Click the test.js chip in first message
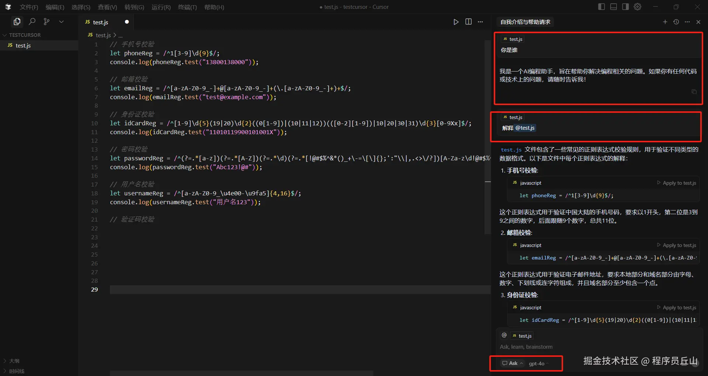Screen dimensions: 708x376 coord(513,39)
